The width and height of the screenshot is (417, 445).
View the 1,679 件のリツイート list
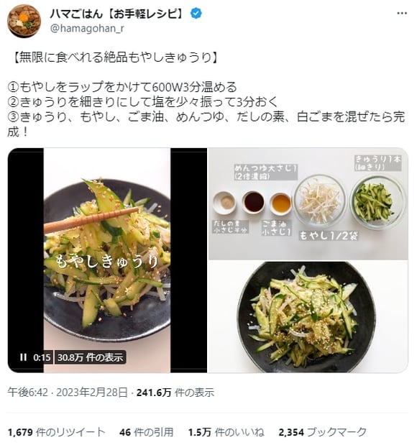[x=57, y=432]
